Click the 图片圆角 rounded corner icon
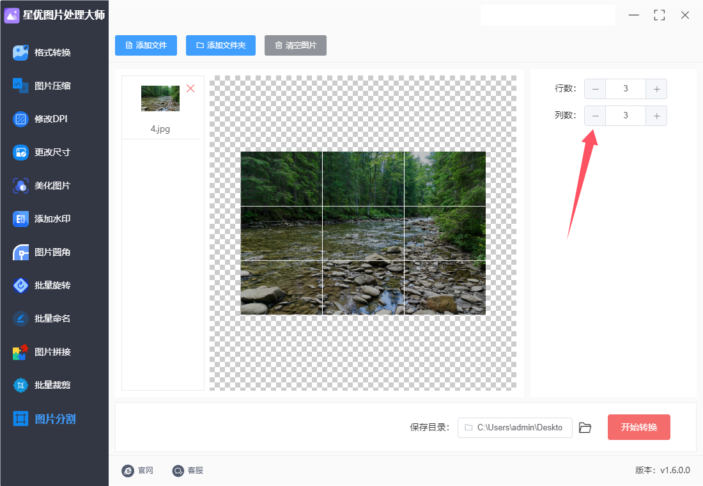 coord(20,252)
